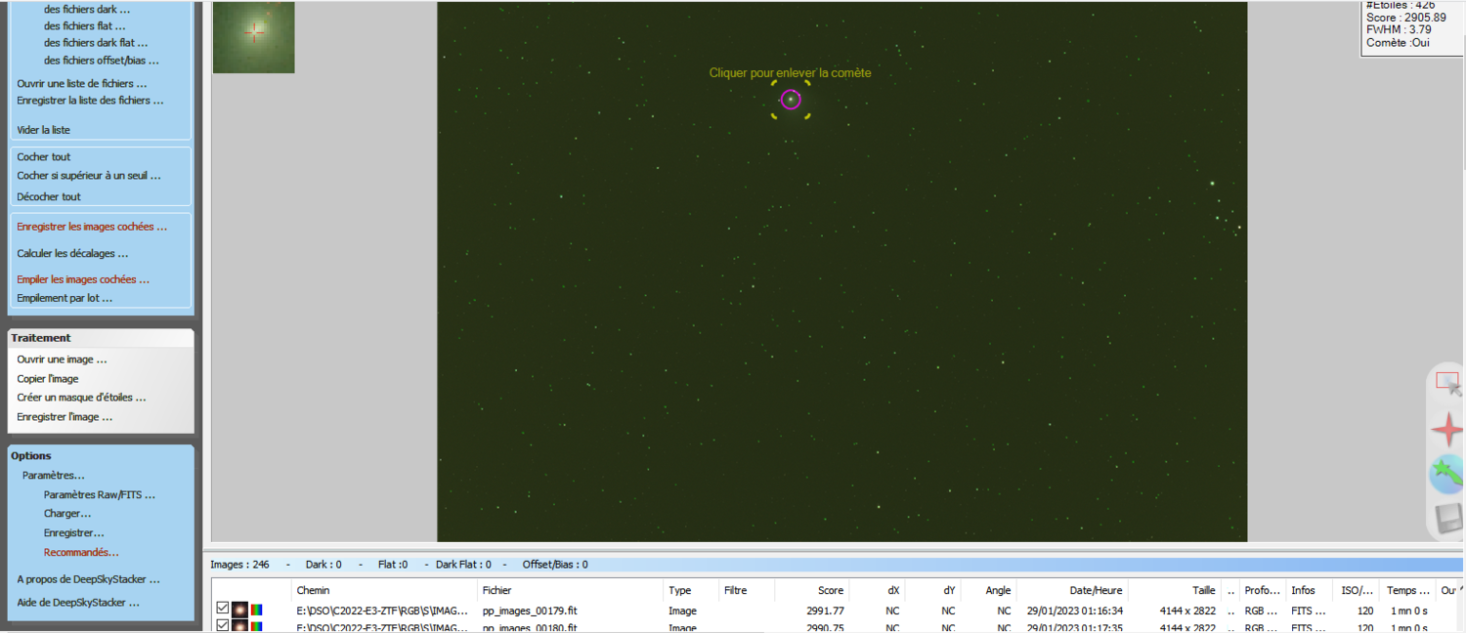
Task: Sort list by the dX column header
Action: pyautogui.click(x=878, y=590)
